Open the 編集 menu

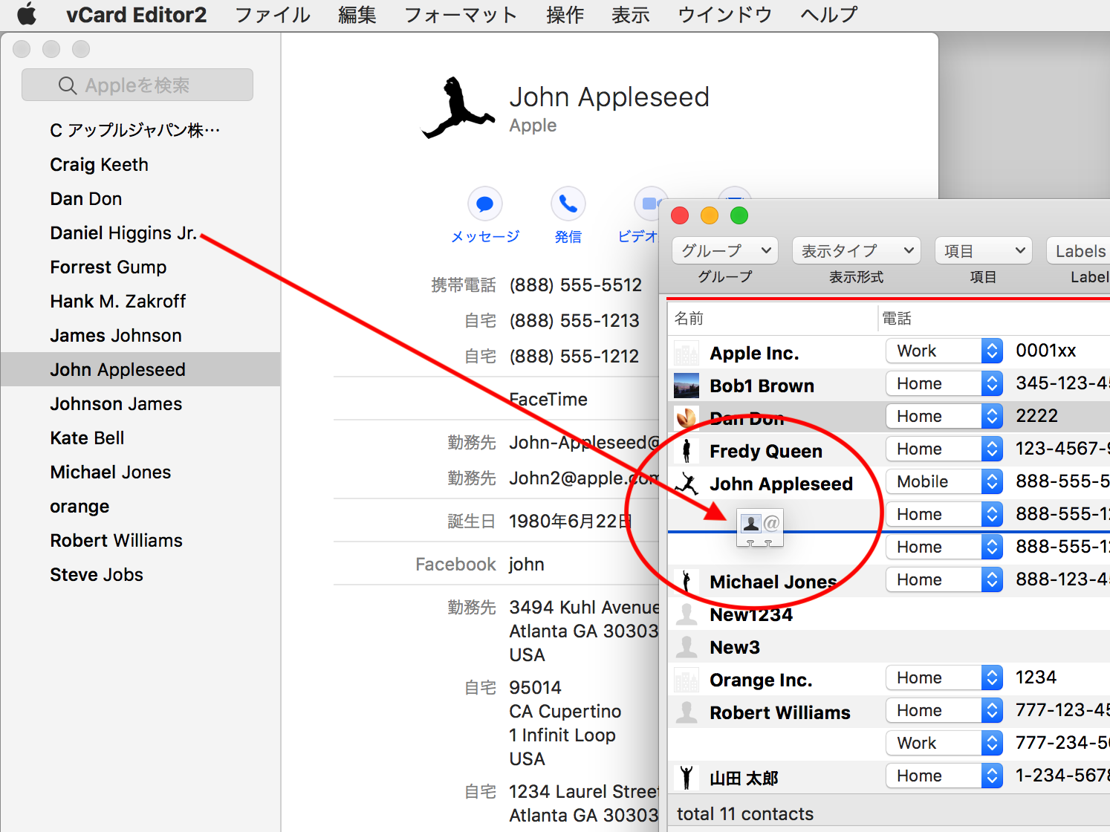[x=357, y=15]
